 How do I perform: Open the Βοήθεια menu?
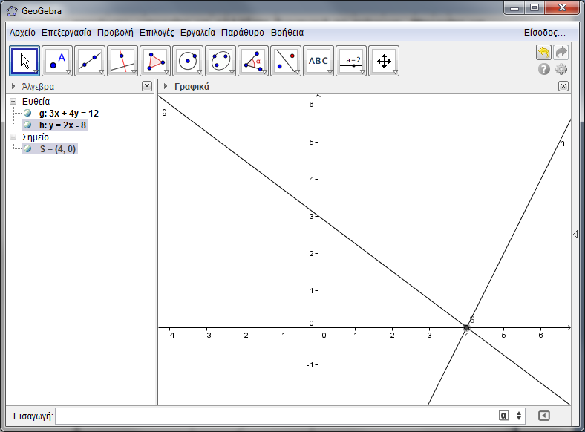point(287,33)
